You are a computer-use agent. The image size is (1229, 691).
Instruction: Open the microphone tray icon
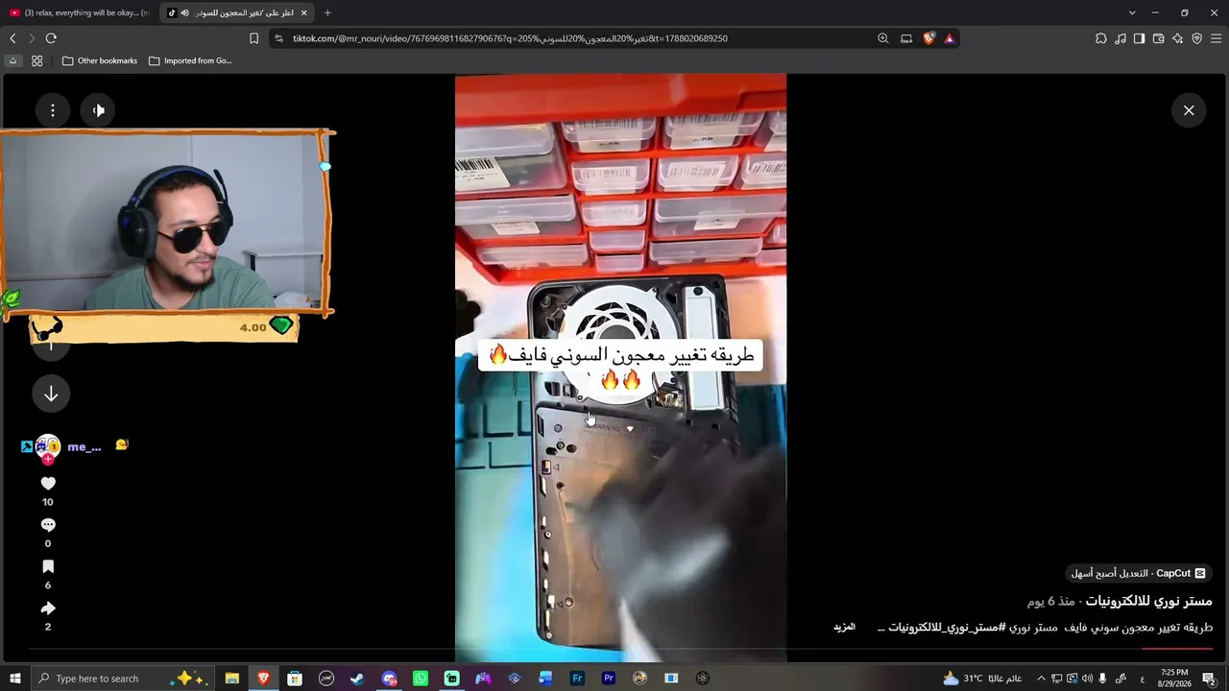pos(1102,679)
